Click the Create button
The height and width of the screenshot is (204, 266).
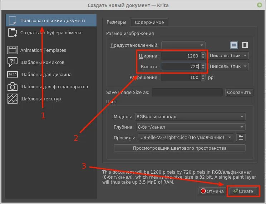pyautogui.click(x=243, y=191)
